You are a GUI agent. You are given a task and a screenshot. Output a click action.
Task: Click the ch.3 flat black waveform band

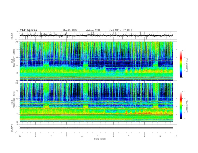[96, 128]
